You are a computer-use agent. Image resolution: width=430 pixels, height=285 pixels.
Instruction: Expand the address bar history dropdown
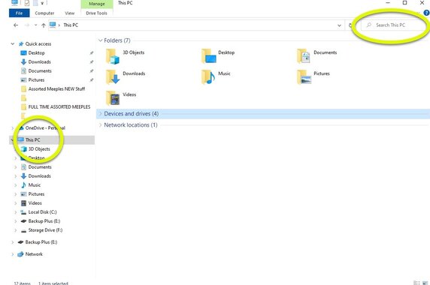(x=339, y=25)
